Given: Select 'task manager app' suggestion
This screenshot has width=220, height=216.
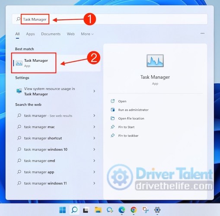Looking at the screenshot, I should click(x=56, y=172).
